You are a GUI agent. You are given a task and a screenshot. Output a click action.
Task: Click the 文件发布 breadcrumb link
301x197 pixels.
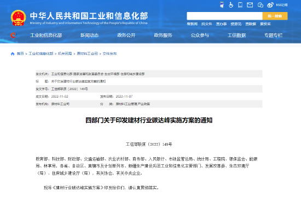coord(109,53)
